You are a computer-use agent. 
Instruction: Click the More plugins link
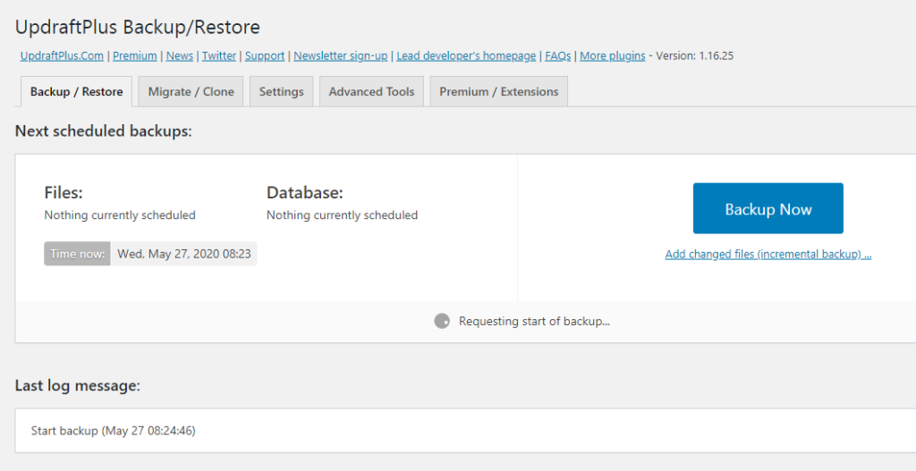[x=612, y=56]
